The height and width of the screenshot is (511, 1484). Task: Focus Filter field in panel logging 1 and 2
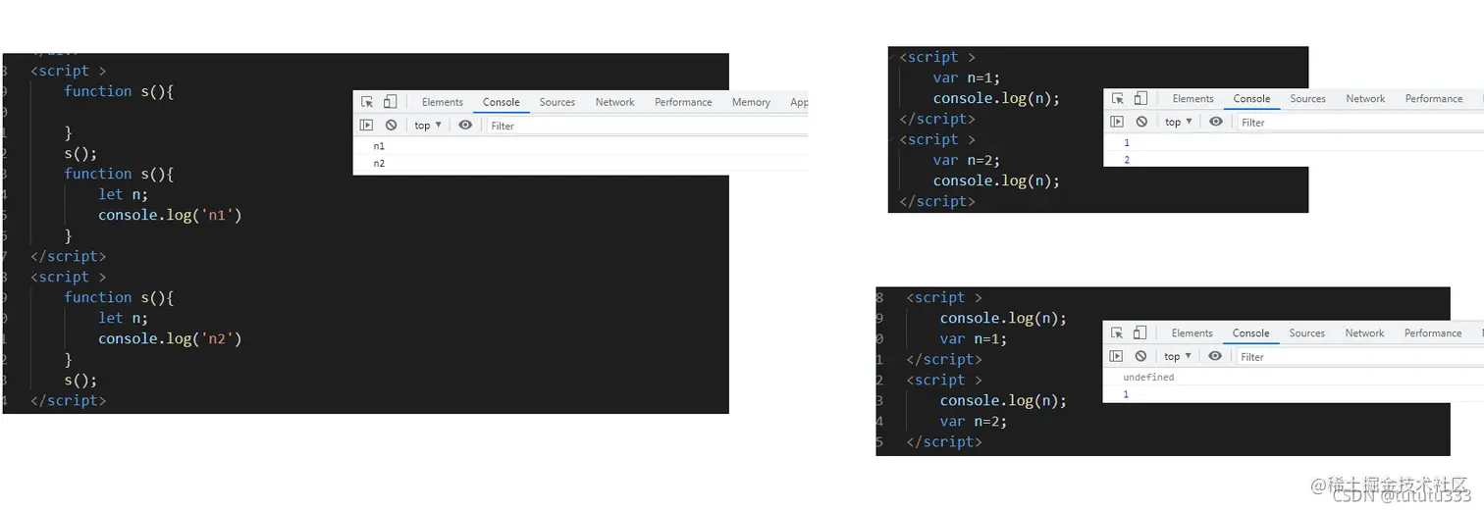[1359, 122]
